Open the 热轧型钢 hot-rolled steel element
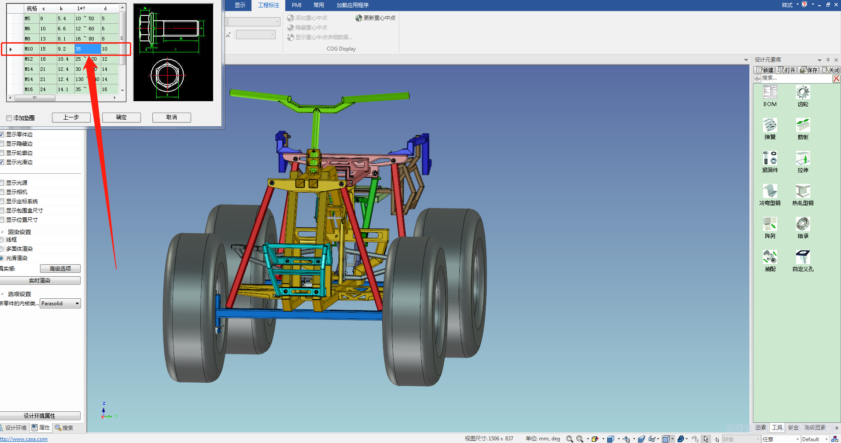 point(803,195)
